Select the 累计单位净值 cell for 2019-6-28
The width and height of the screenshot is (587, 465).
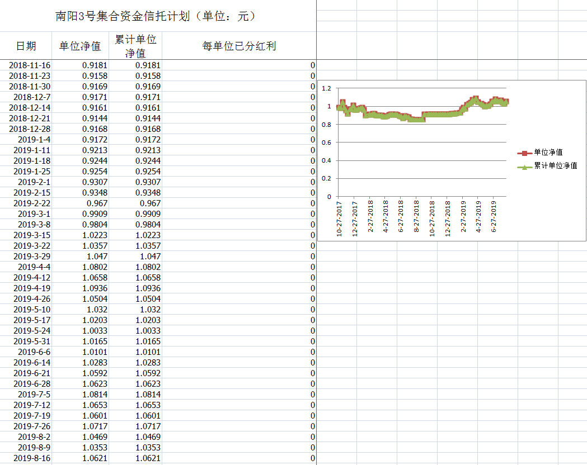tap(135, 384)
